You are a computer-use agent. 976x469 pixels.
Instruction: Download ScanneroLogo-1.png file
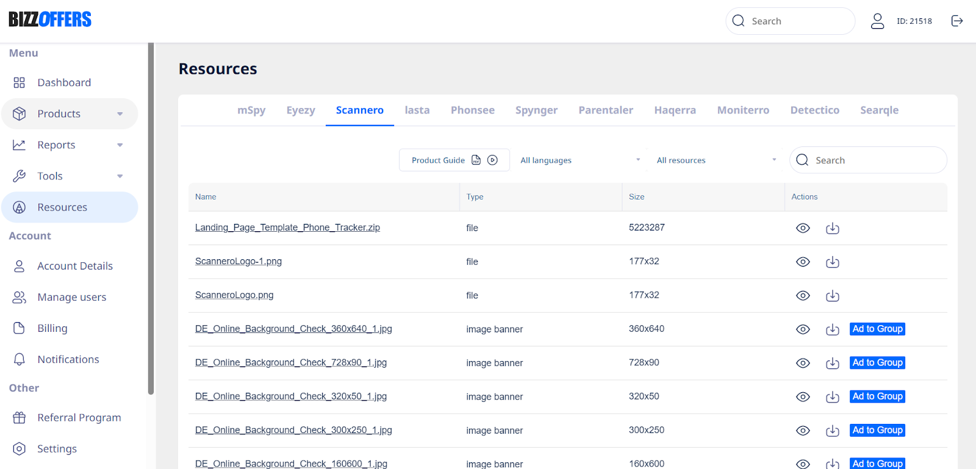[x=833, y=262]
